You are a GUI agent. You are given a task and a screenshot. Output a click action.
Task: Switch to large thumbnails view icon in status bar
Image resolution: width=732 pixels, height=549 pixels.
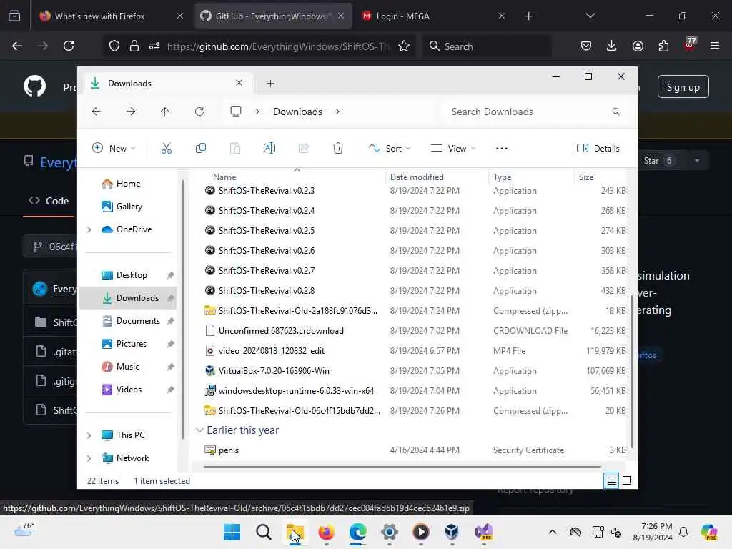[x=627, y=480]
